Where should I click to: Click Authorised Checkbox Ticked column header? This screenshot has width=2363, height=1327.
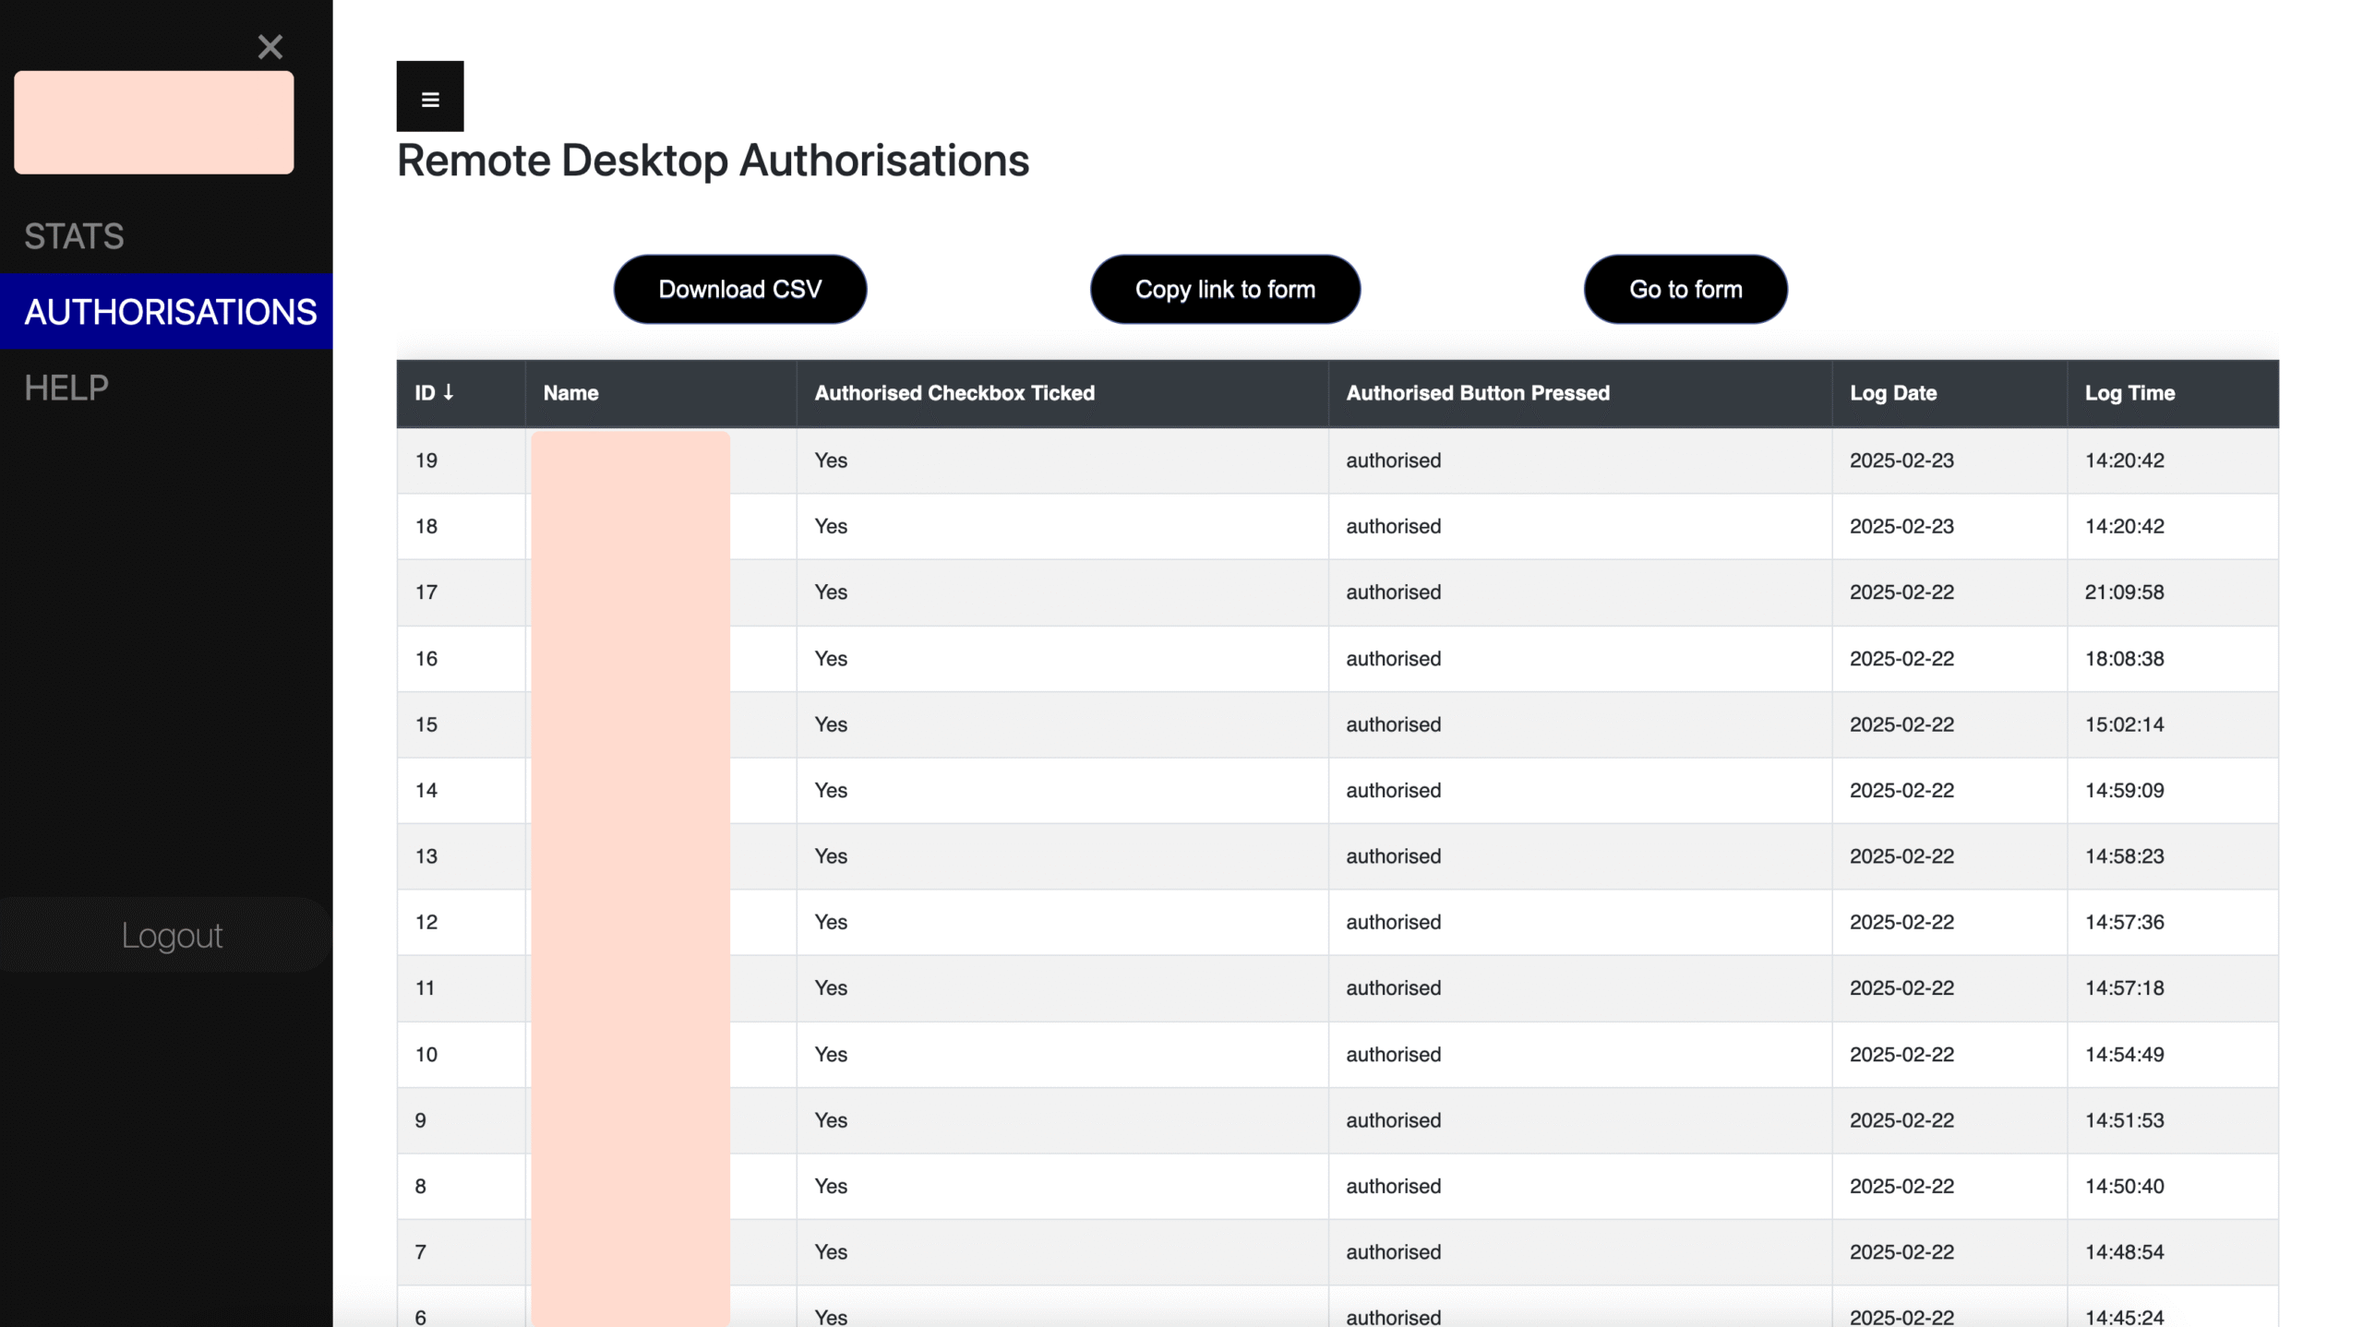[954, 393]
